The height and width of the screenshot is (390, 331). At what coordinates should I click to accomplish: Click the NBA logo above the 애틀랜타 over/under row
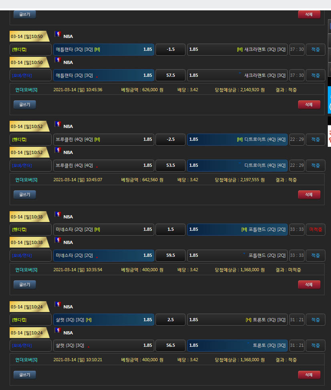(x=58, y=60)
